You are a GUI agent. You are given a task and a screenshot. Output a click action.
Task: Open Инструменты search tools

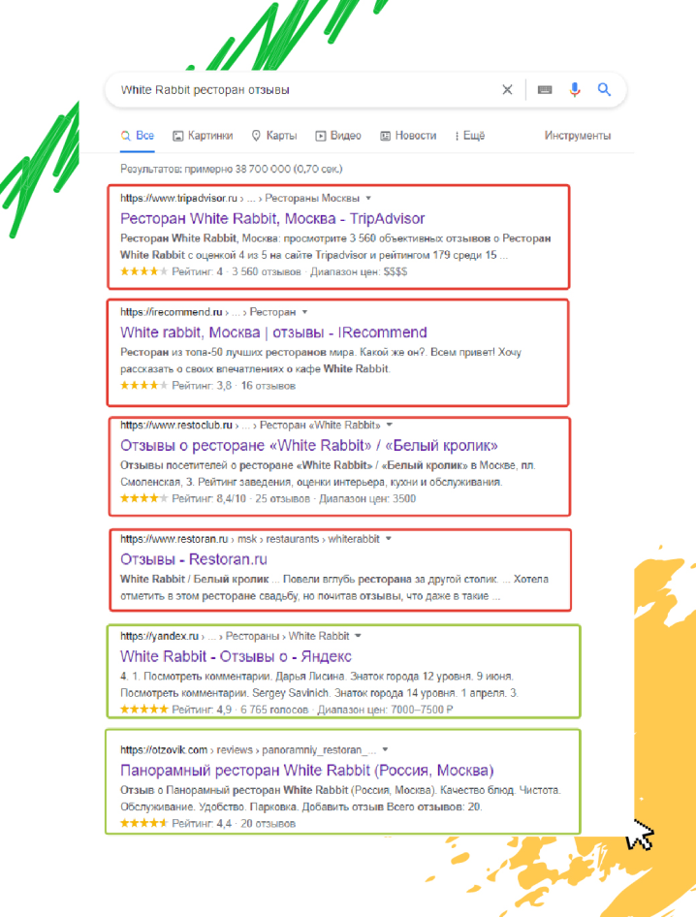tap(578, 136)
